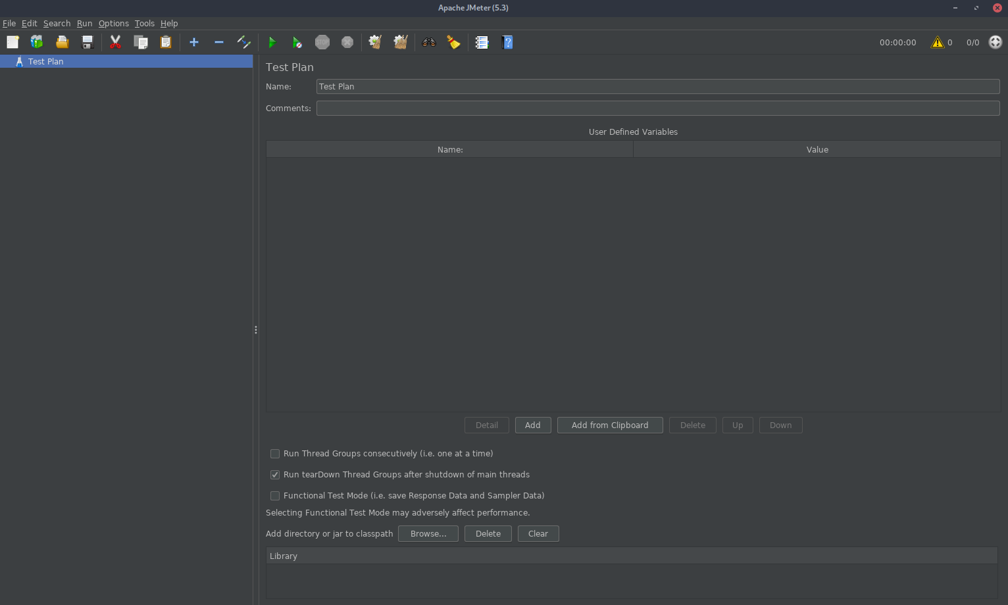Open the Templates icon in toolbar
Screen dimensions: 1008x605
coord(37,42)
